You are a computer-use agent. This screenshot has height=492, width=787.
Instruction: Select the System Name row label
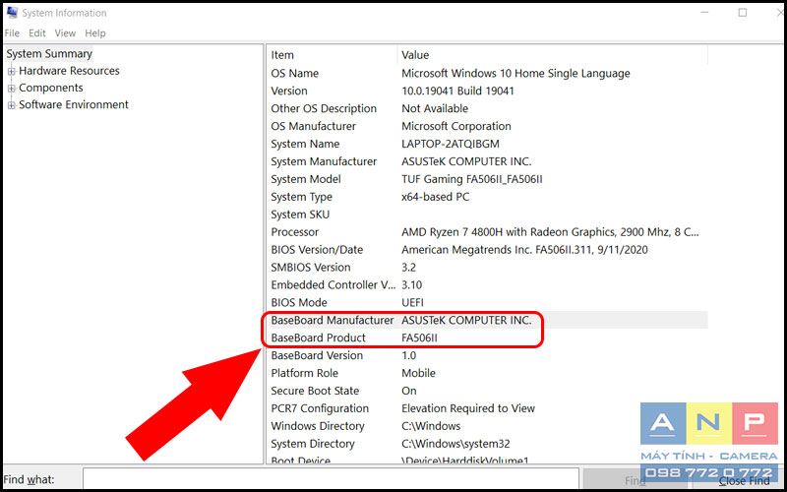305,144
